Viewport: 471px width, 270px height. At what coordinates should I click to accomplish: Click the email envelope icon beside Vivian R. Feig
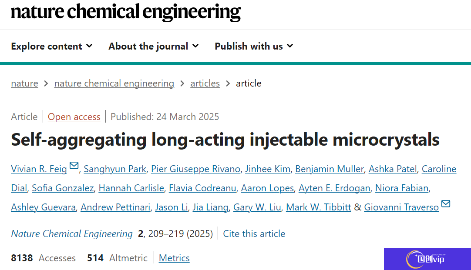tap(74, 165)
